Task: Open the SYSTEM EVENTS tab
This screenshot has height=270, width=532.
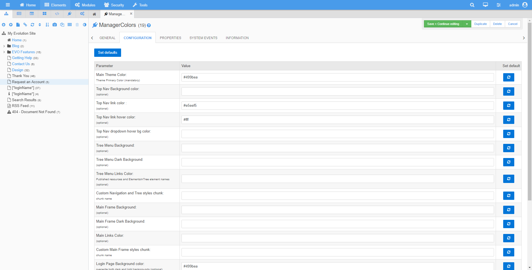Action: pos(203,38)
